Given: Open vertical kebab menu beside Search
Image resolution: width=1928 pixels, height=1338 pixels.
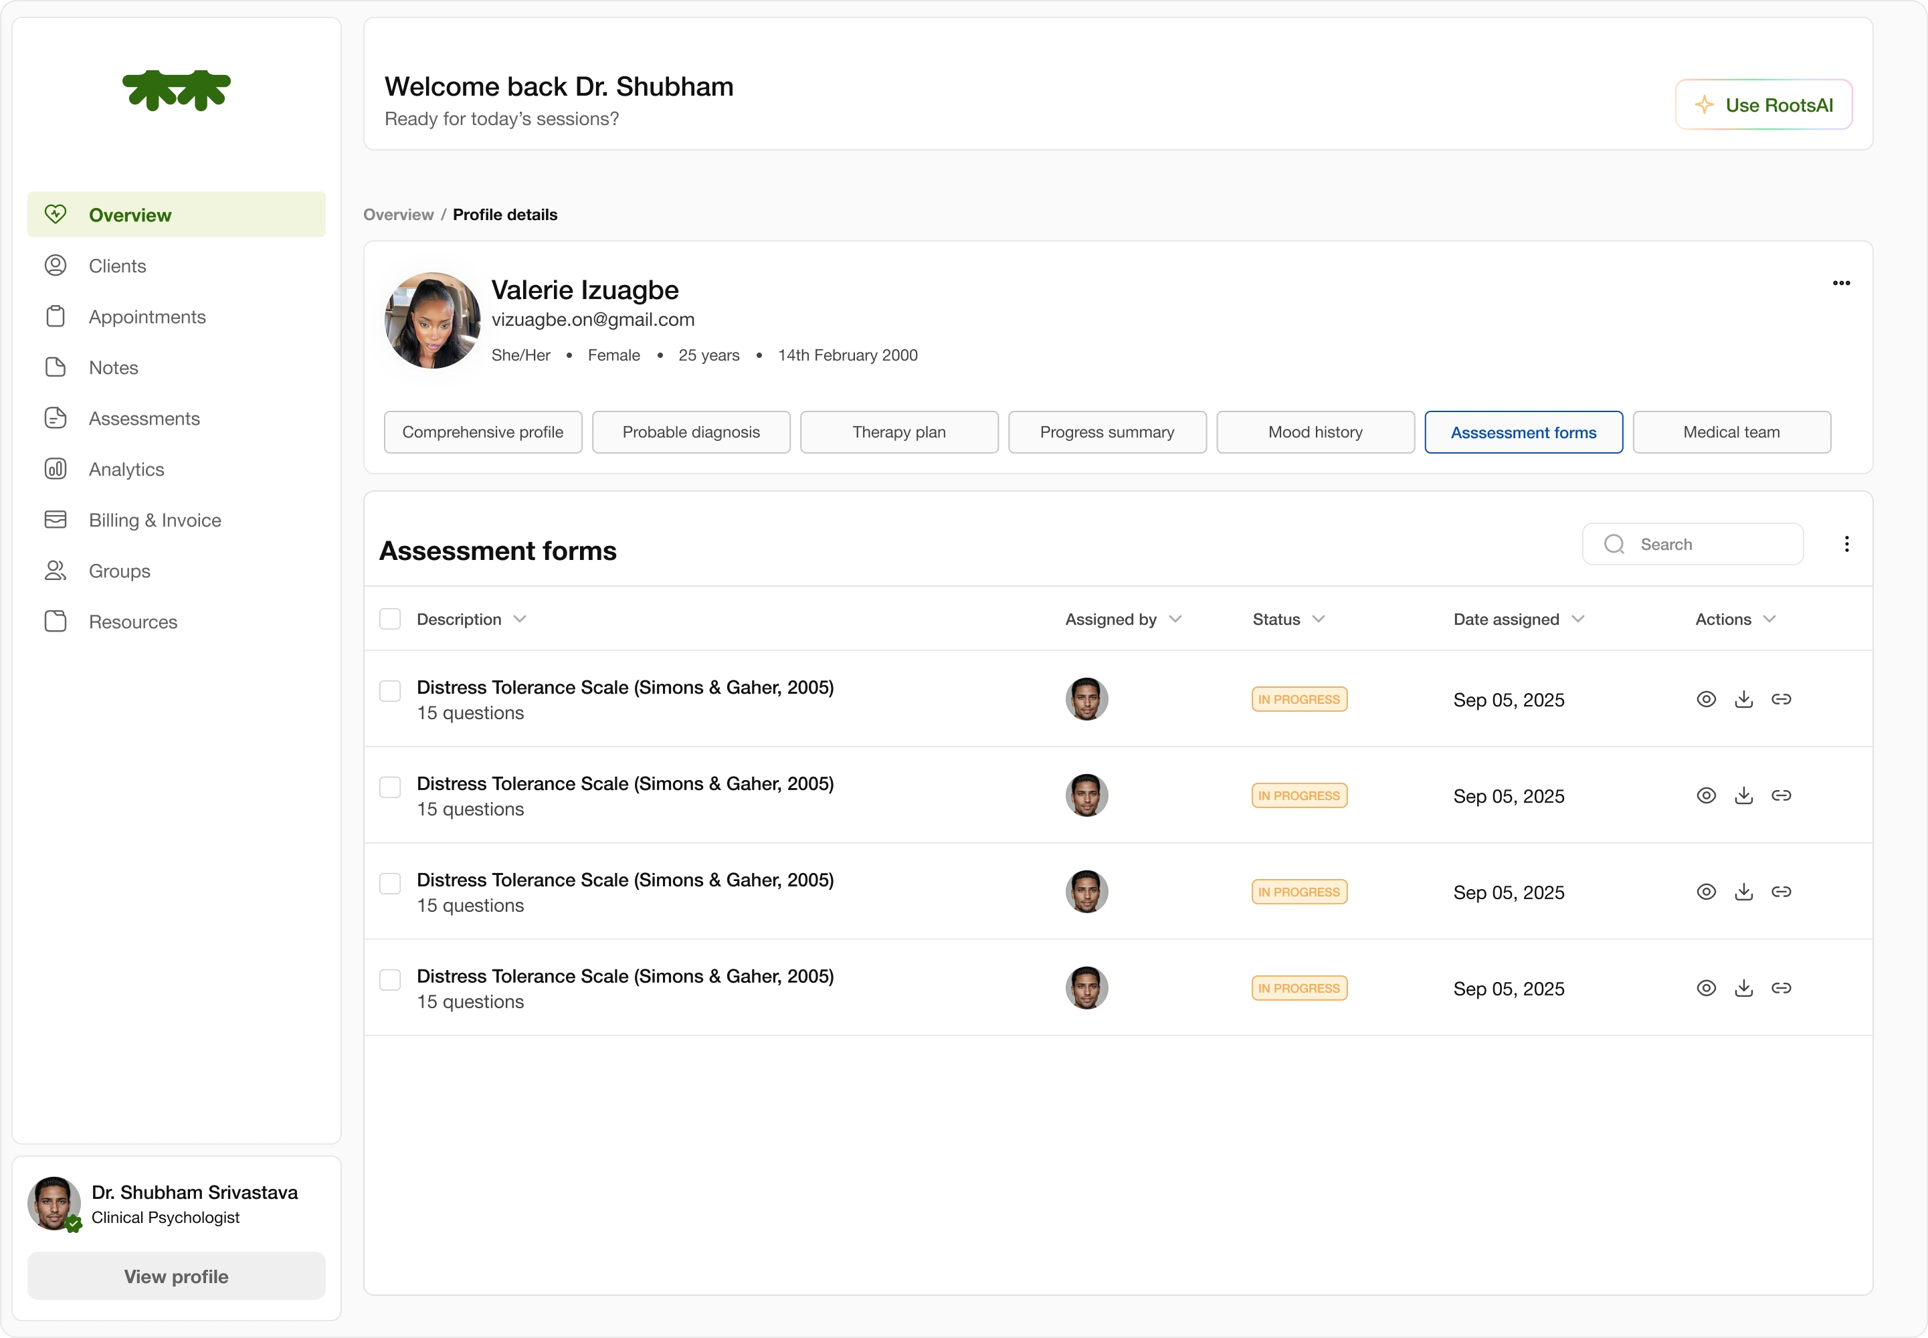Looking at the screenshot, I should point(1846,544).
